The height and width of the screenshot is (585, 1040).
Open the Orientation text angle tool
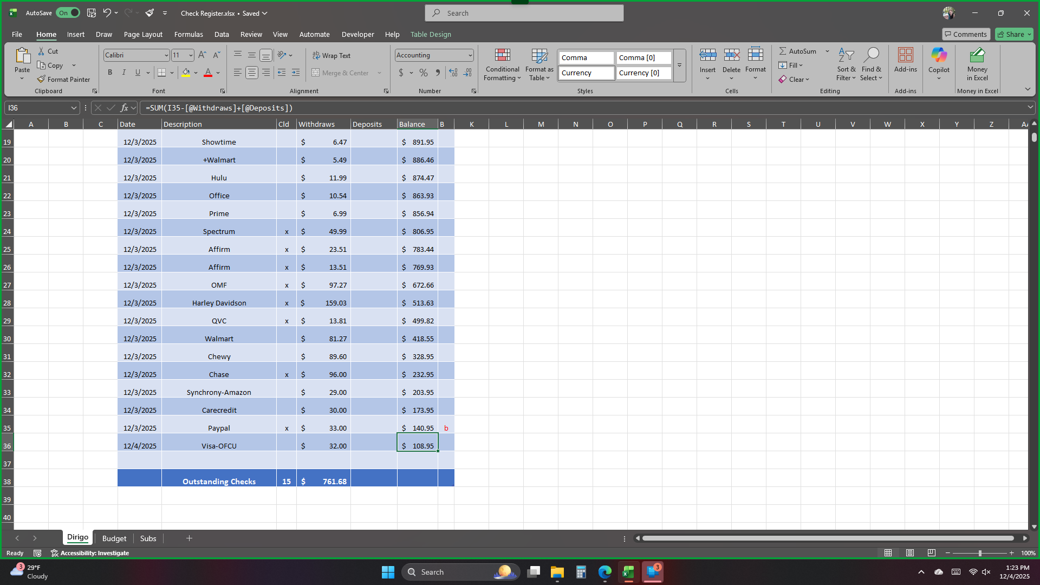[x=282, y=55]
